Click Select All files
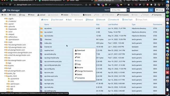The image size is (170, 96). pos(101,20)
